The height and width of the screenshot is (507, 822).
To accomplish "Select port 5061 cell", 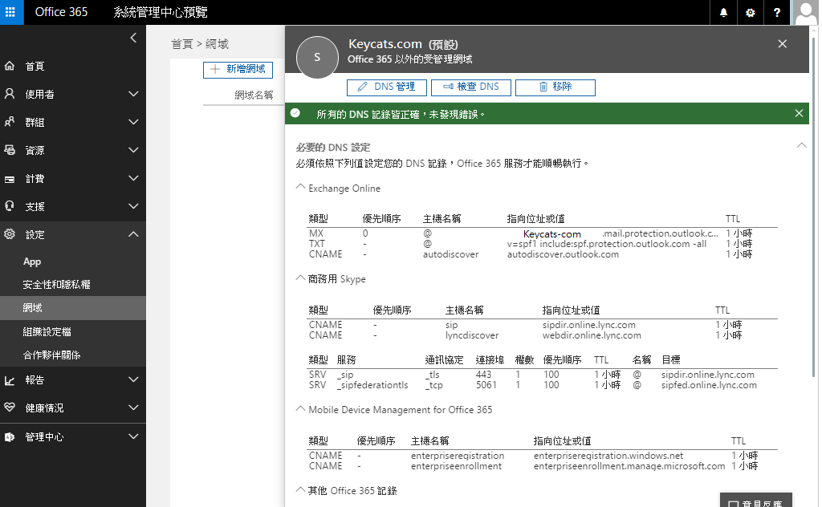I will [486, 385].
